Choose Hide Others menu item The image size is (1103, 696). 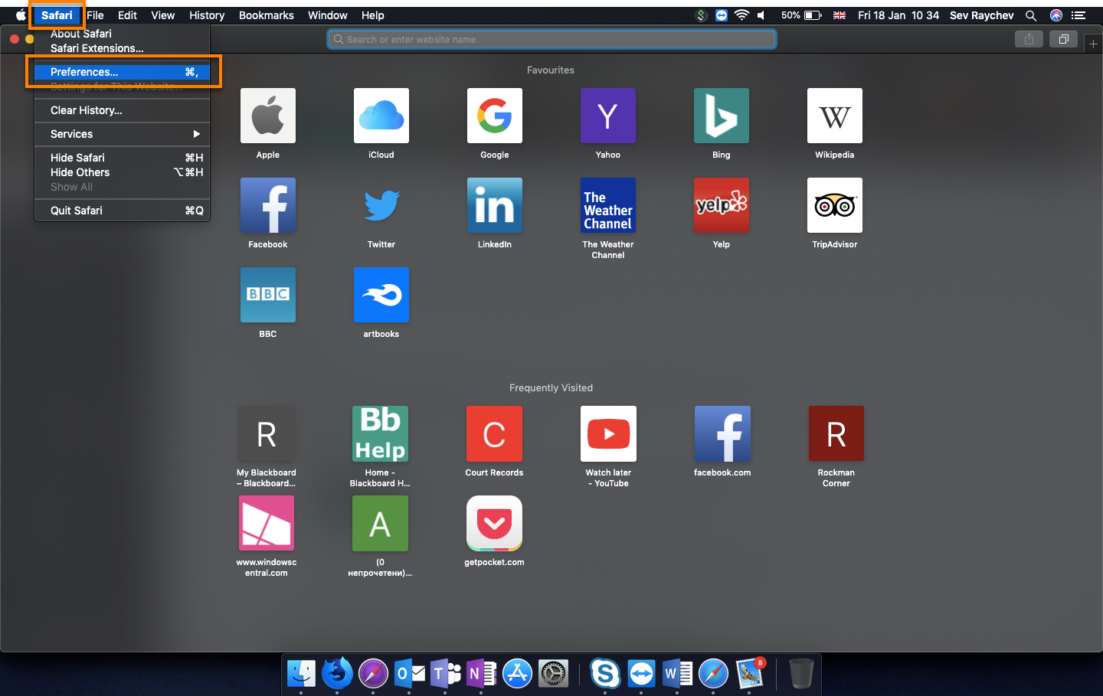(x=123, y=172)
